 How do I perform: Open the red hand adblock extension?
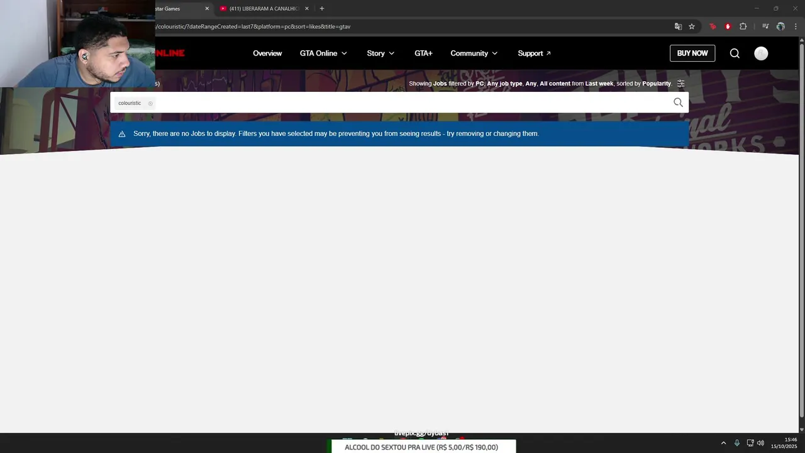(728, 26)
